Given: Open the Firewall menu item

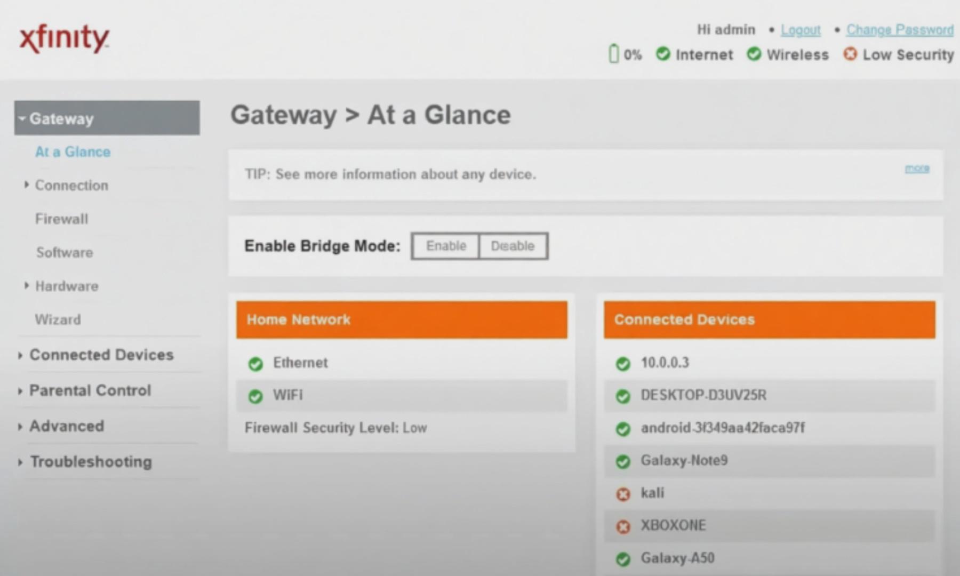Looking at the screenshot, I should tap(62, 219).
